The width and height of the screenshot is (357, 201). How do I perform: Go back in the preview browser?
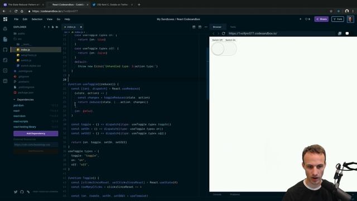pos(213,33)
